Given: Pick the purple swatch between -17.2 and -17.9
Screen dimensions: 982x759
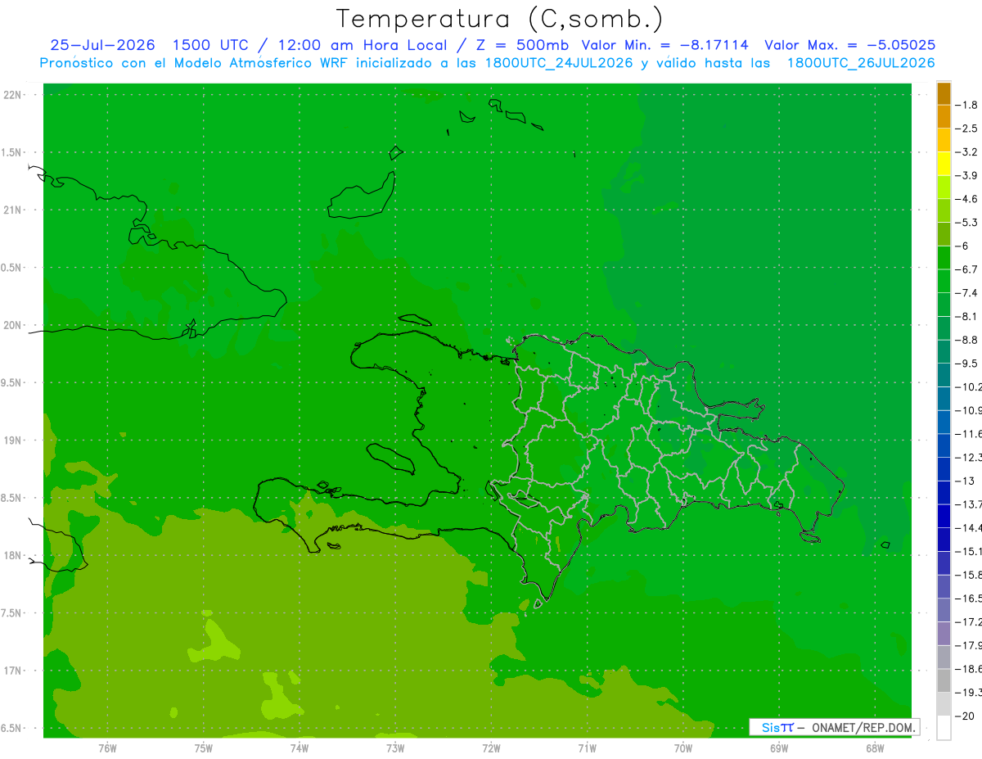Looking at the screenshot, I should point(944,634).
